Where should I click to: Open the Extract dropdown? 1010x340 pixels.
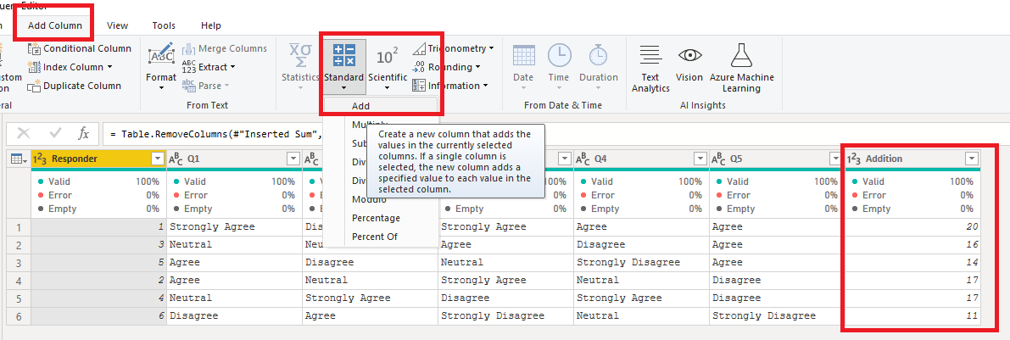pos(209,67)
